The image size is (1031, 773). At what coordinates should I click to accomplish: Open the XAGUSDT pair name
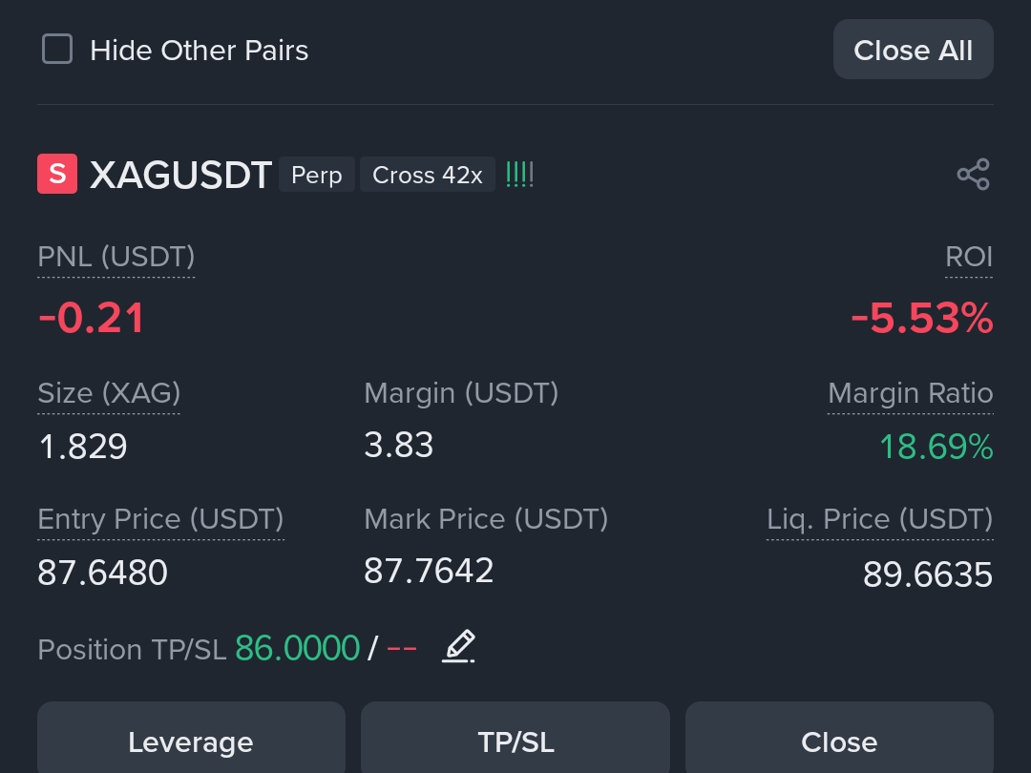[180, 175]
